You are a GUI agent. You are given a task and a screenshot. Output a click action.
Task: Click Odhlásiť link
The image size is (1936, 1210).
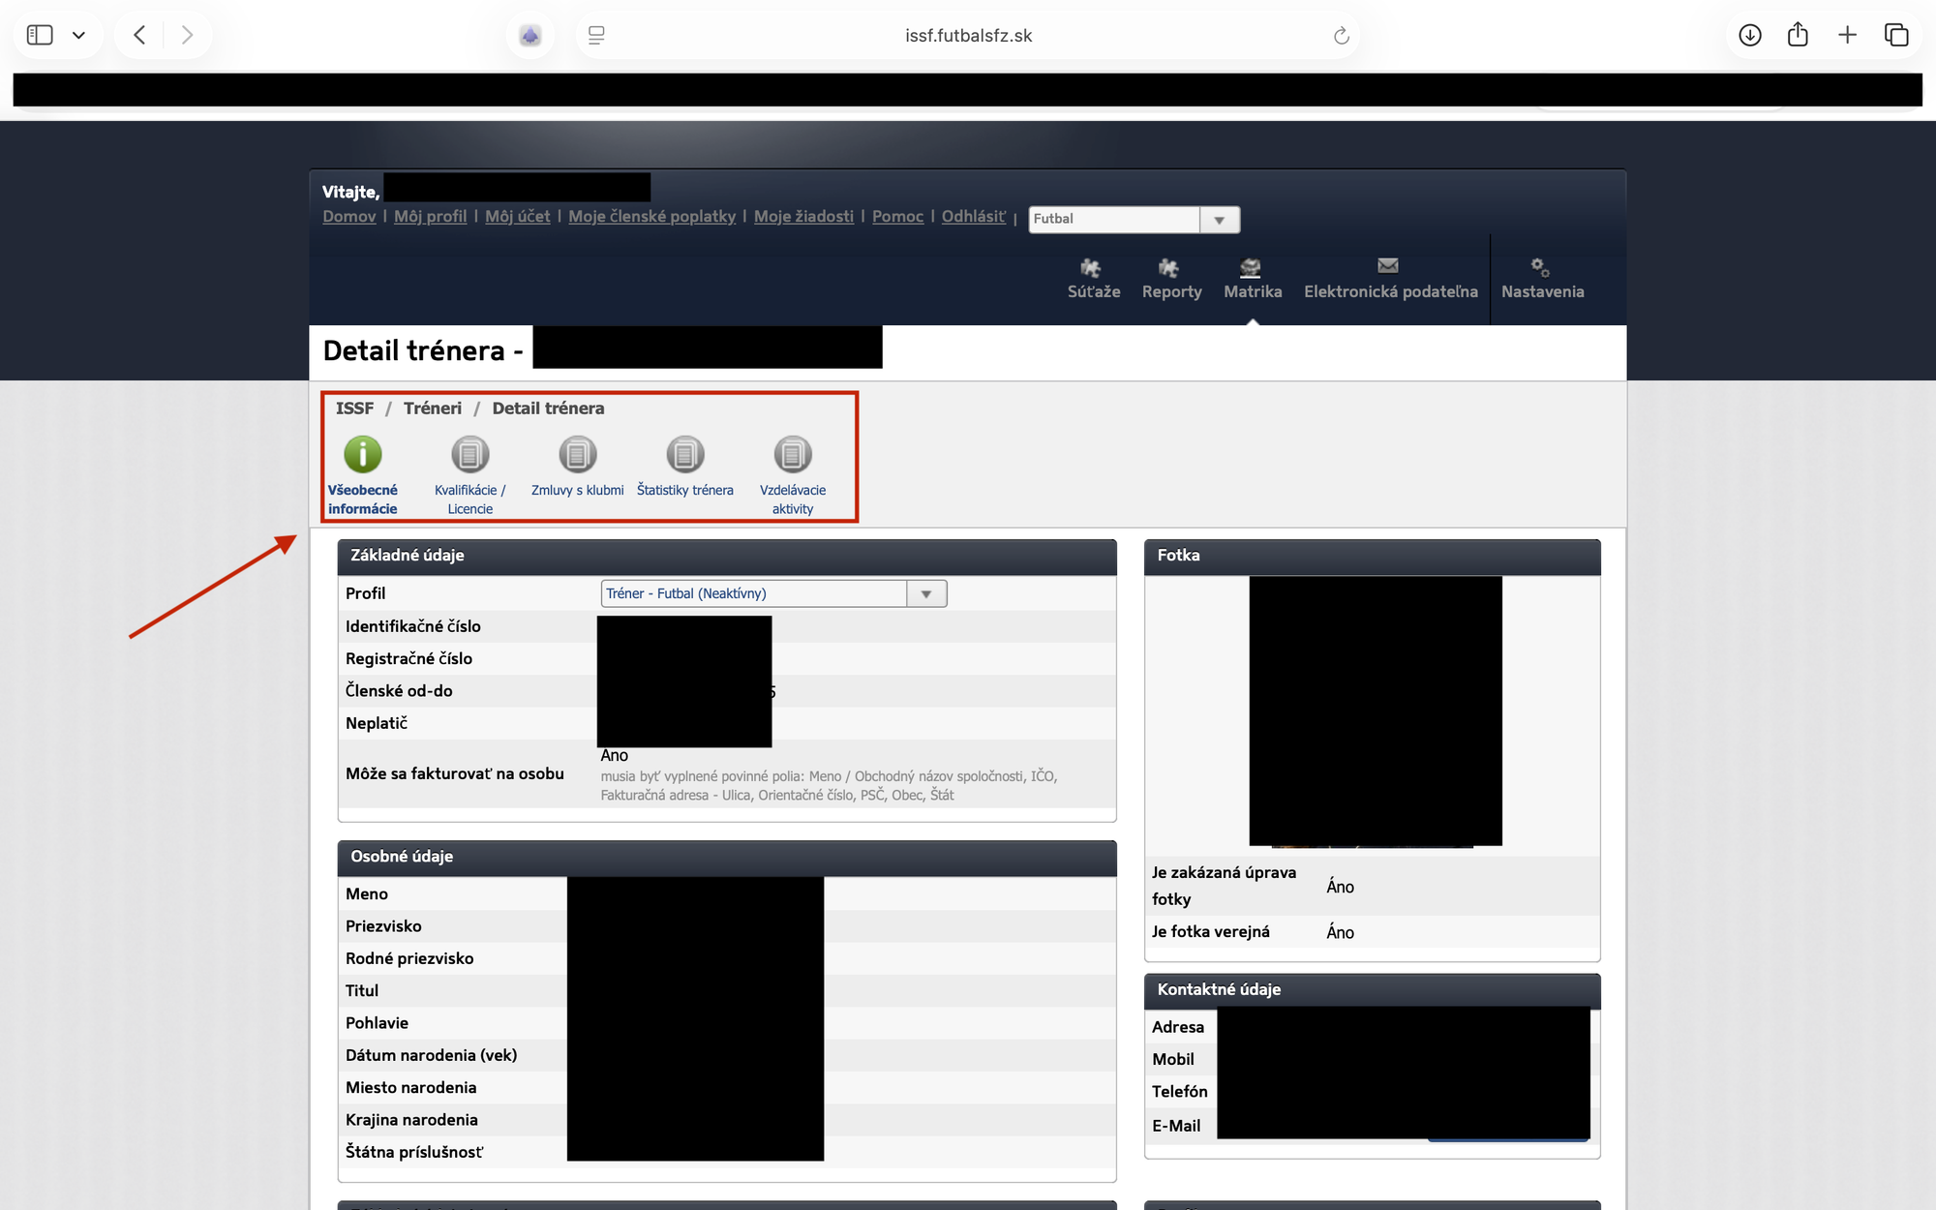[973, 217]
